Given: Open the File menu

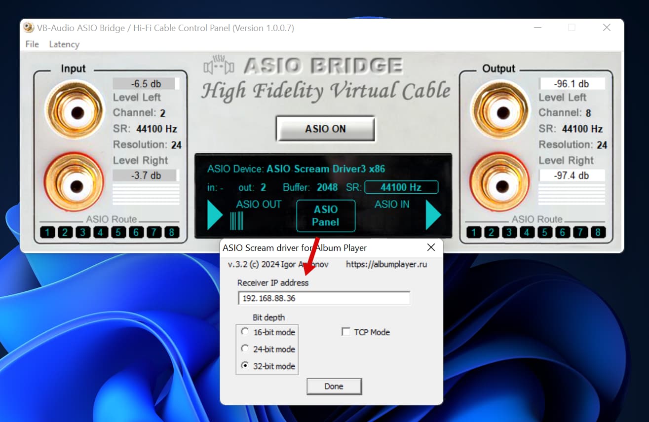Looking at the screenshot, I should point(32,44).
